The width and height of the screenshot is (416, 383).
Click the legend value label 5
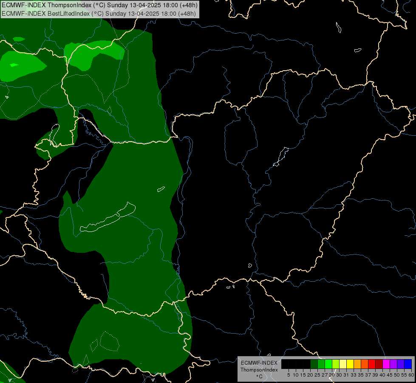289,375
